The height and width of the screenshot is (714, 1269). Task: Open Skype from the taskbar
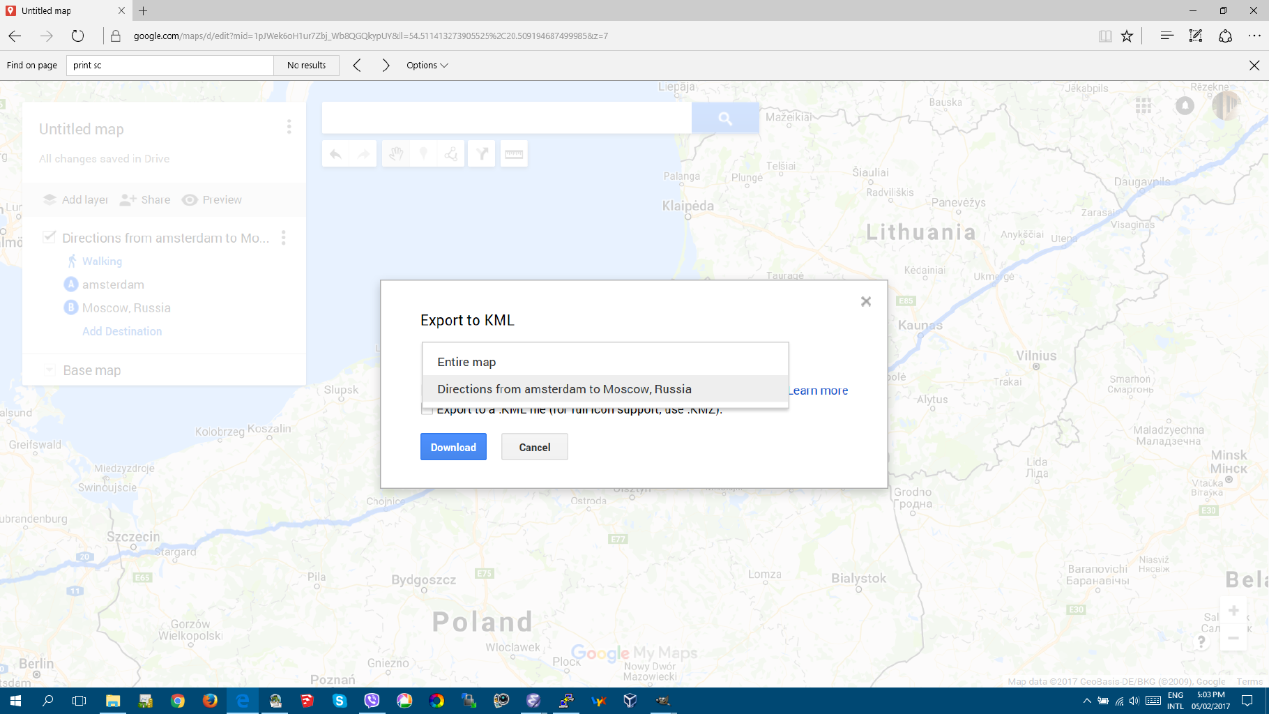(340, 701)
